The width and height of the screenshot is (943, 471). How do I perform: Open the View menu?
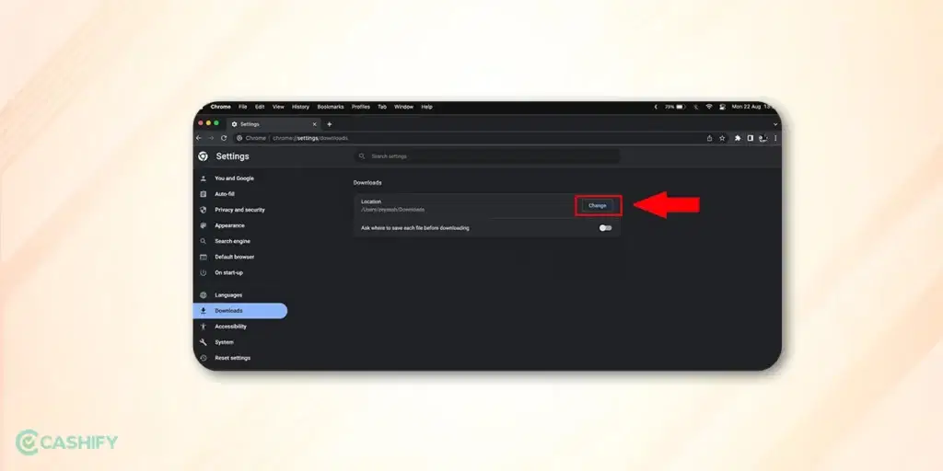coord(278,107)
